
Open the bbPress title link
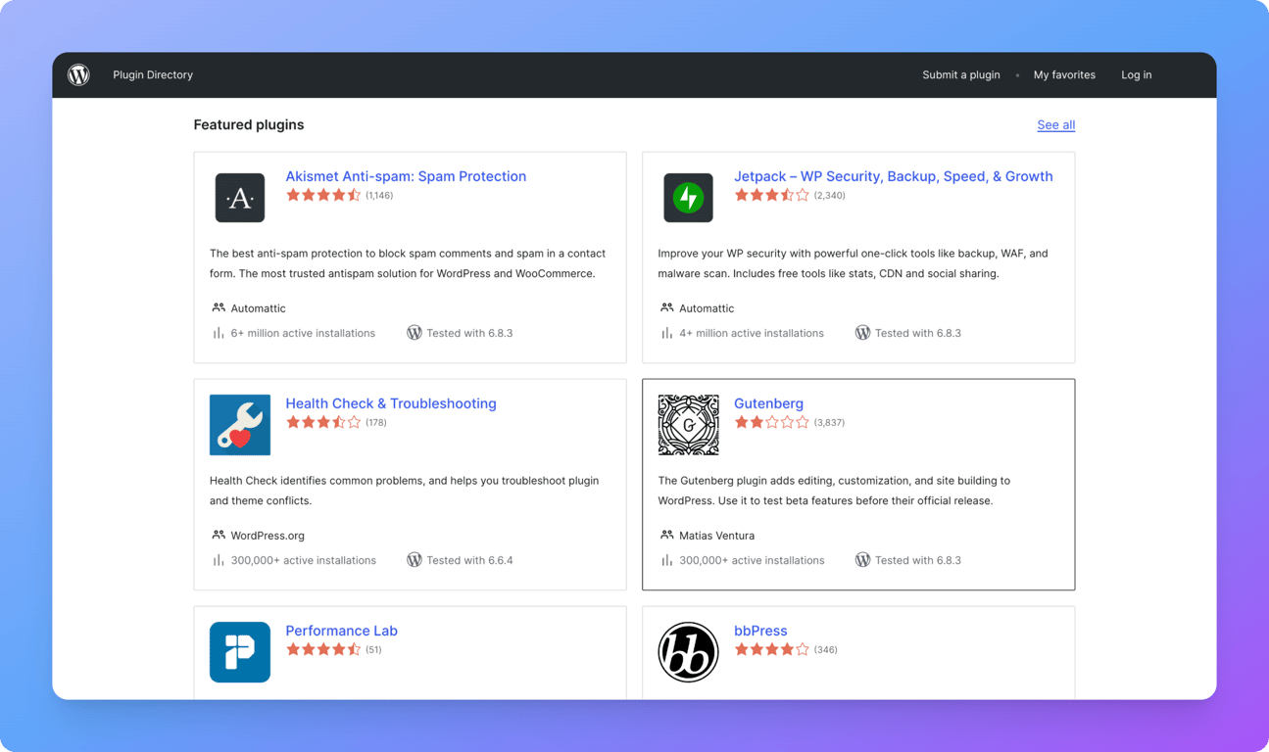(760, 631)
